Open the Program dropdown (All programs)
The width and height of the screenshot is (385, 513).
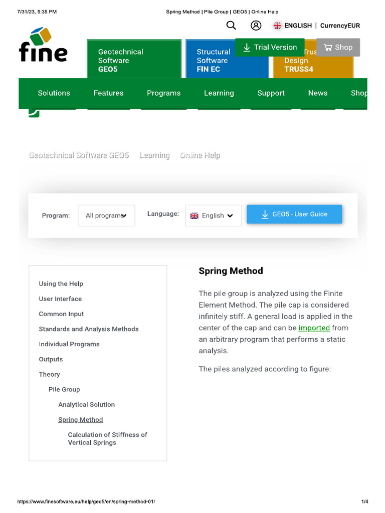[106, 215]
